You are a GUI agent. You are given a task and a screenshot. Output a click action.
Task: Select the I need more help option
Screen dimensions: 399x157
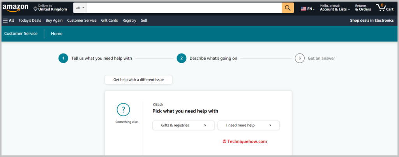tap(248, 125)
